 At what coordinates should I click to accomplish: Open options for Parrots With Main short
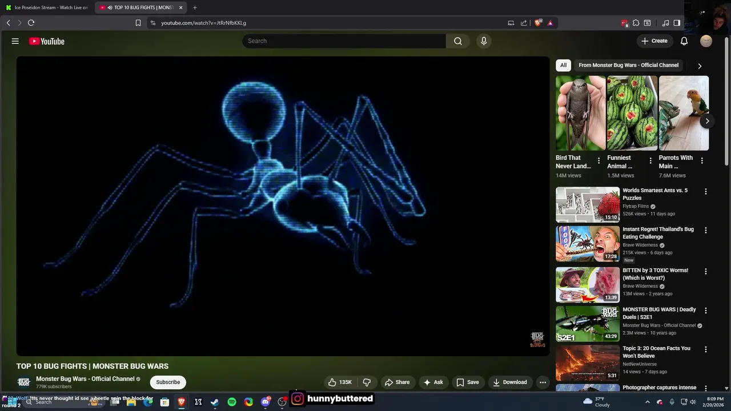coord(702,161)
